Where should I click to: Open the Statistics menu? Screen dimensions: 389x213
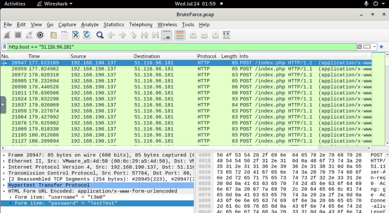pos(114,25)
